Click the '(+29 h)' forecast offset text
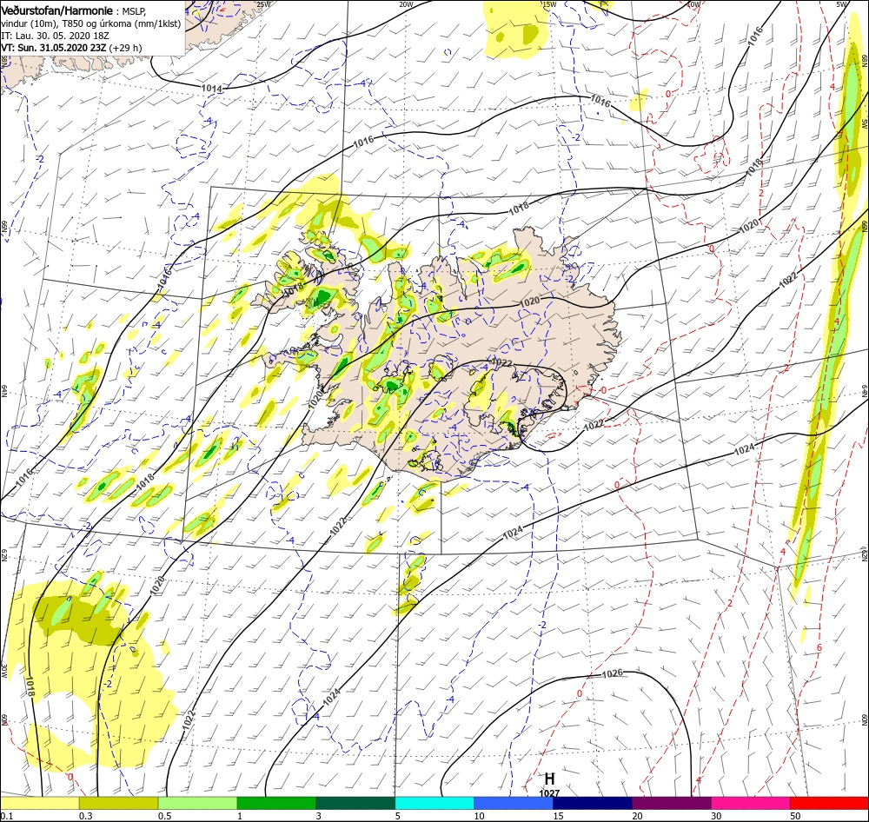 tap(125, 48)
